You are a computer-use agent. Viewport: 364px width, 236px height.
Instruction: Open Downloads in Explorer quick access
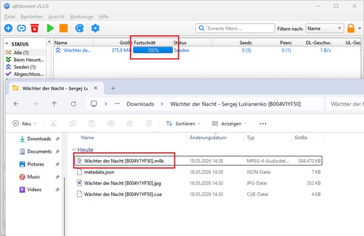coord(39,138)
